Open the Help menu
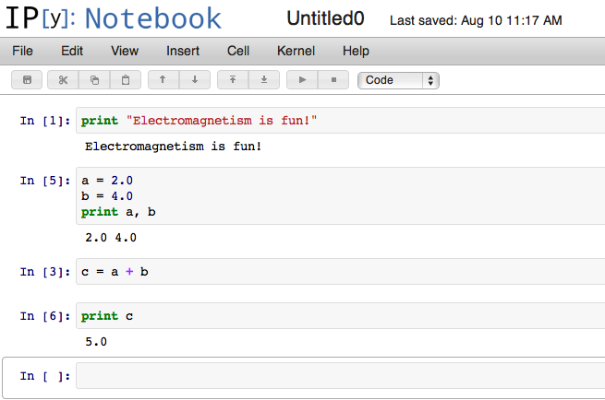This screenshot has height=400, width=605. point(356,51)
